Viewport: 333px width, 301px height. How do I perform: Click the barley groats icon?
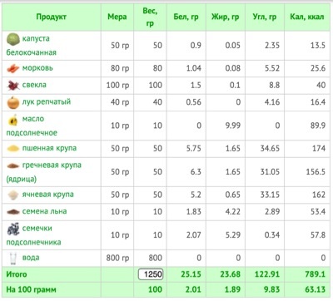13,195
